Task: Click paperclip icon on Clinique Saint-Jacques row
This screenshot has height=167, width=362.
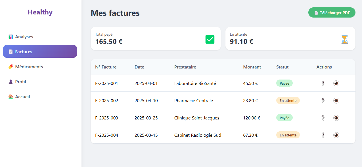Action: [x=323, y=118]
